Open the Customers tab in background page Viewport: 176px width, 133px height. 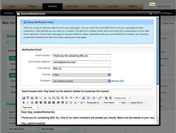(113, 6)
